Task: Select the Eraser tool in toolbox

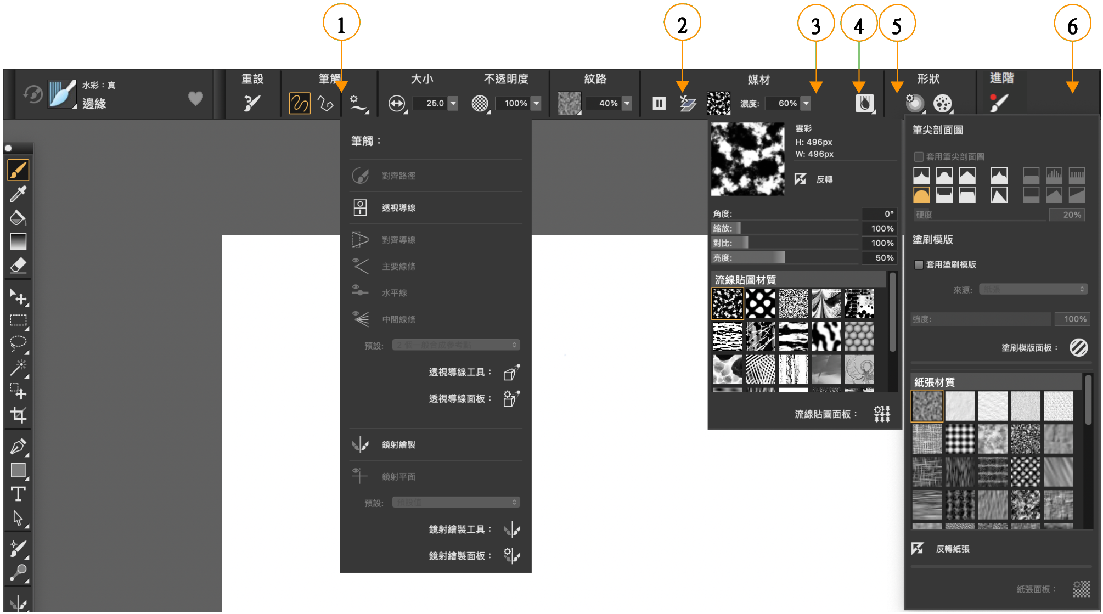Action: click(x=18, y=266)
